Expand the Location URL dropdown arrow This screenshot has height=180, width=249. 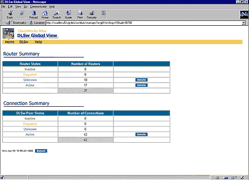point(244,23)
